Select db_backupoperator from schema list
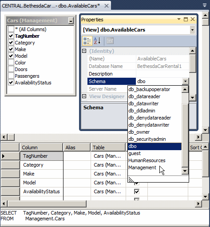Image resolution: width=210 pixels, height=227 pixels. coord(155,89)
